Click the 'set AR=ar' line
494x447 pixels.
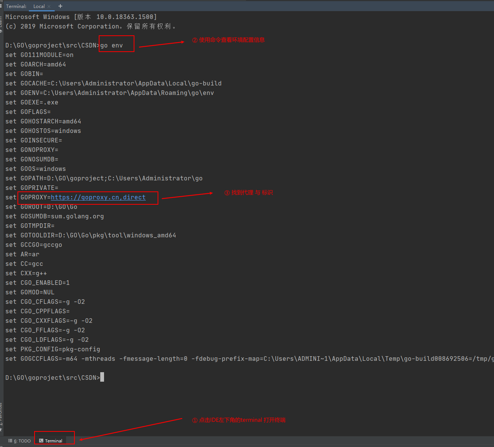(22, 254)
